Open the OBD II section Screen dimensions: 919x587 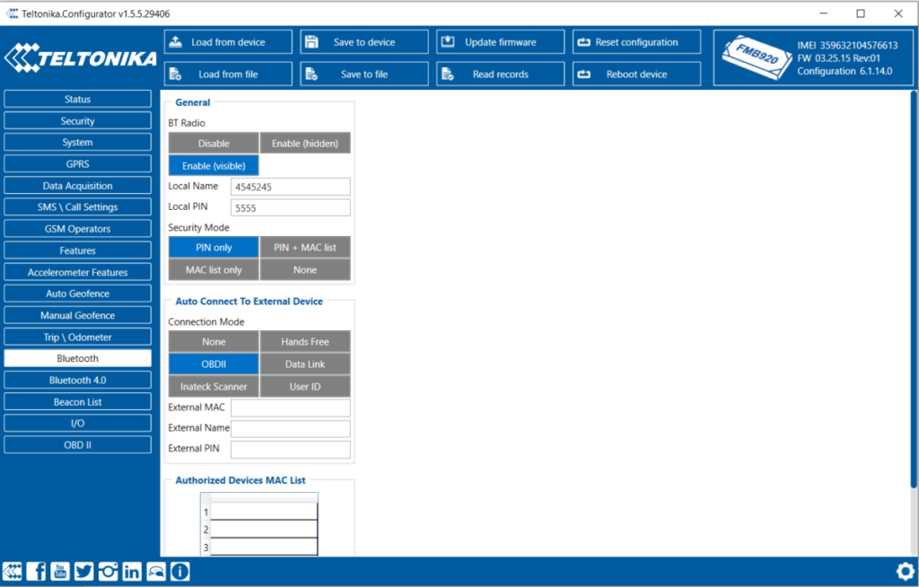coord(77,444)
